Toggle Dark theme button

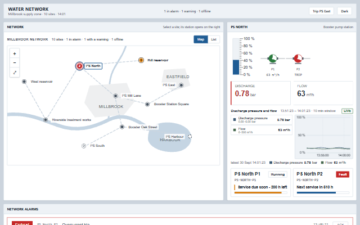tap(344, 11)
